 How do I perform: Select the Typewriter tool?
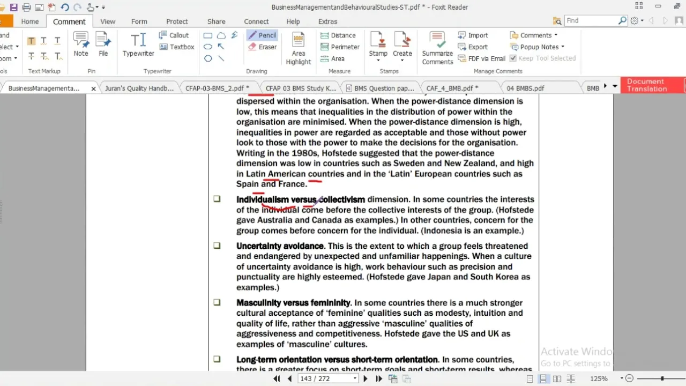point(138,44)
